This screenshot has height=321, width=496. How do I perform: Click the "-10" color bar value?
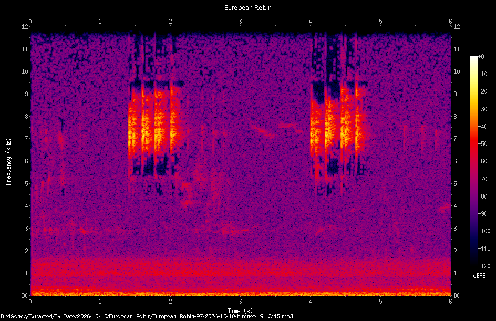click(x=482, y=74)
